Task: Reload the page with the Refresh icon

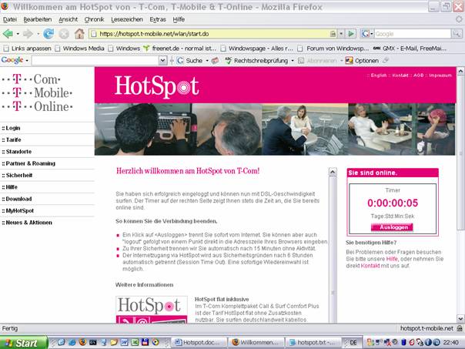Action: (49, 34)
